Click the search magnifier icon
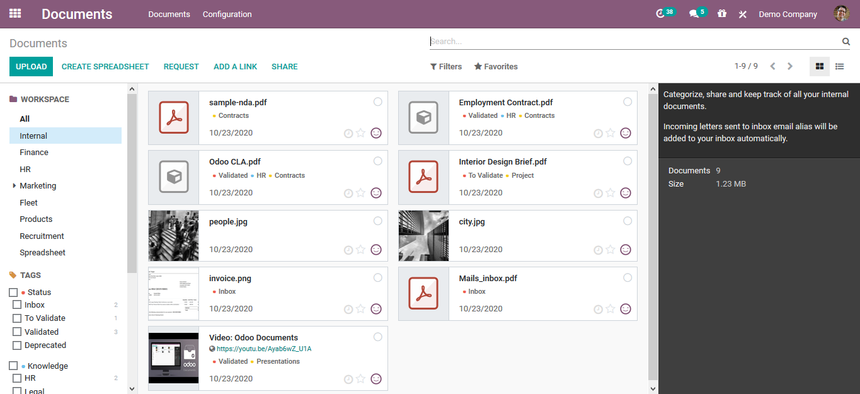 [846, 42]
